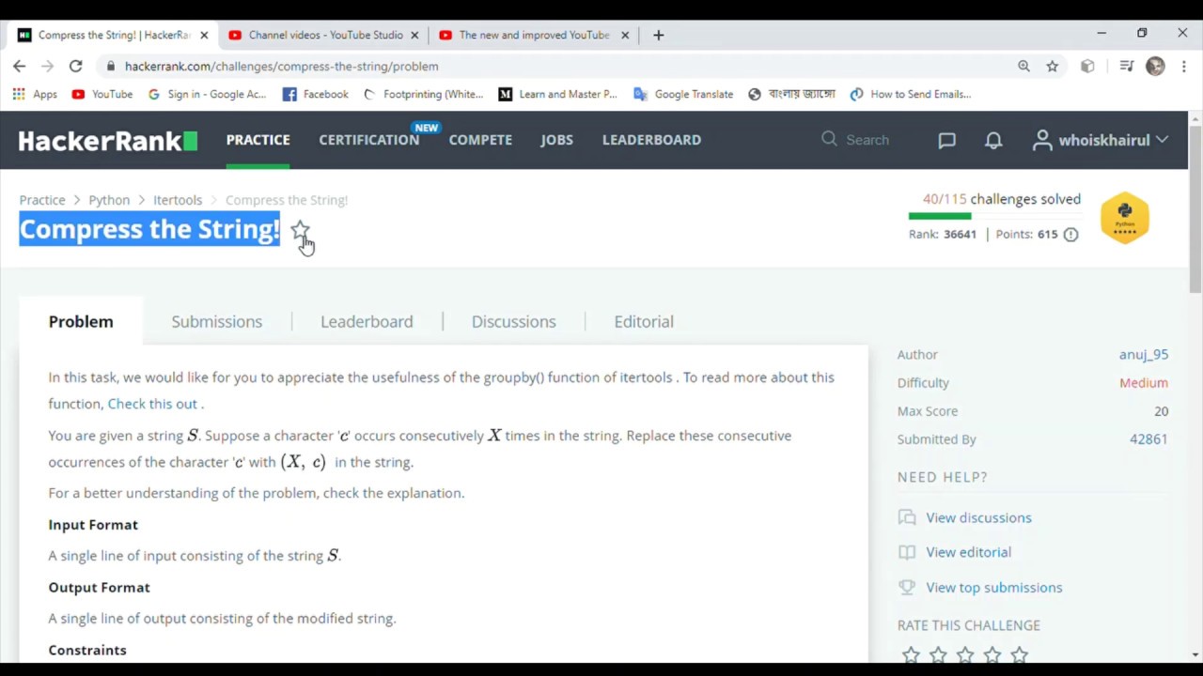Open the Chrome three-dot menu

point(1184,66)
